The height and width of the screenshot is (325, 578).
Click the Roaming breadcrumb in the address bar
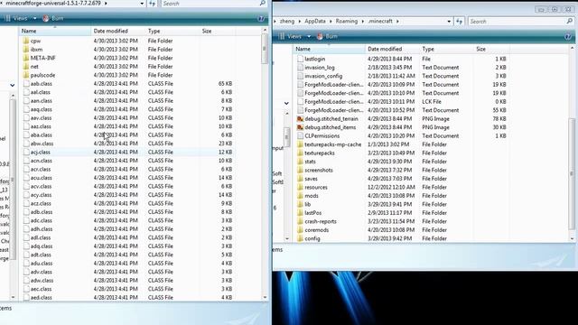(347, 22)
